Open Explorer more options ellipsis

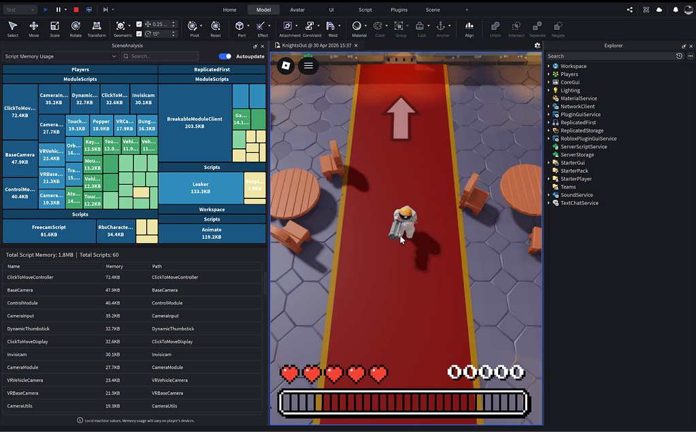point(691,56)
